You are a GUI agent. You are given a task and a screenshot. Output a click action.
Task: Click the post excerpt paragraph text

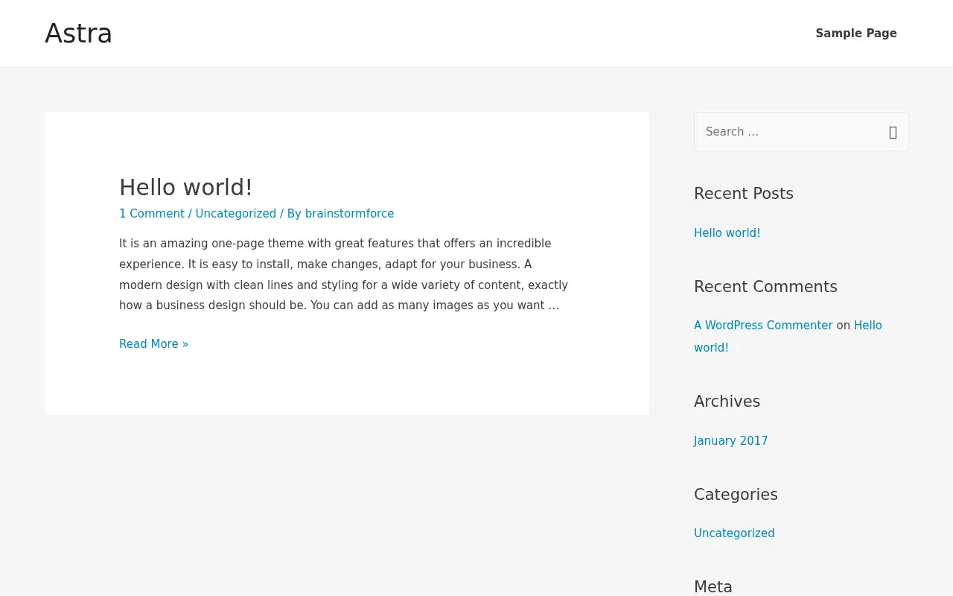click(x=343, y=274)
